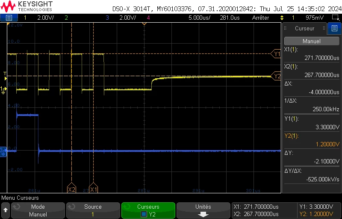Click the back arrow softkey at bottom left

(5, 210)
